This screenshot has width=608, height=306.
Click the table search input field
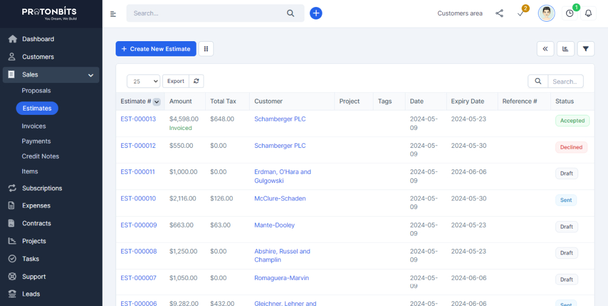[565, 82]
